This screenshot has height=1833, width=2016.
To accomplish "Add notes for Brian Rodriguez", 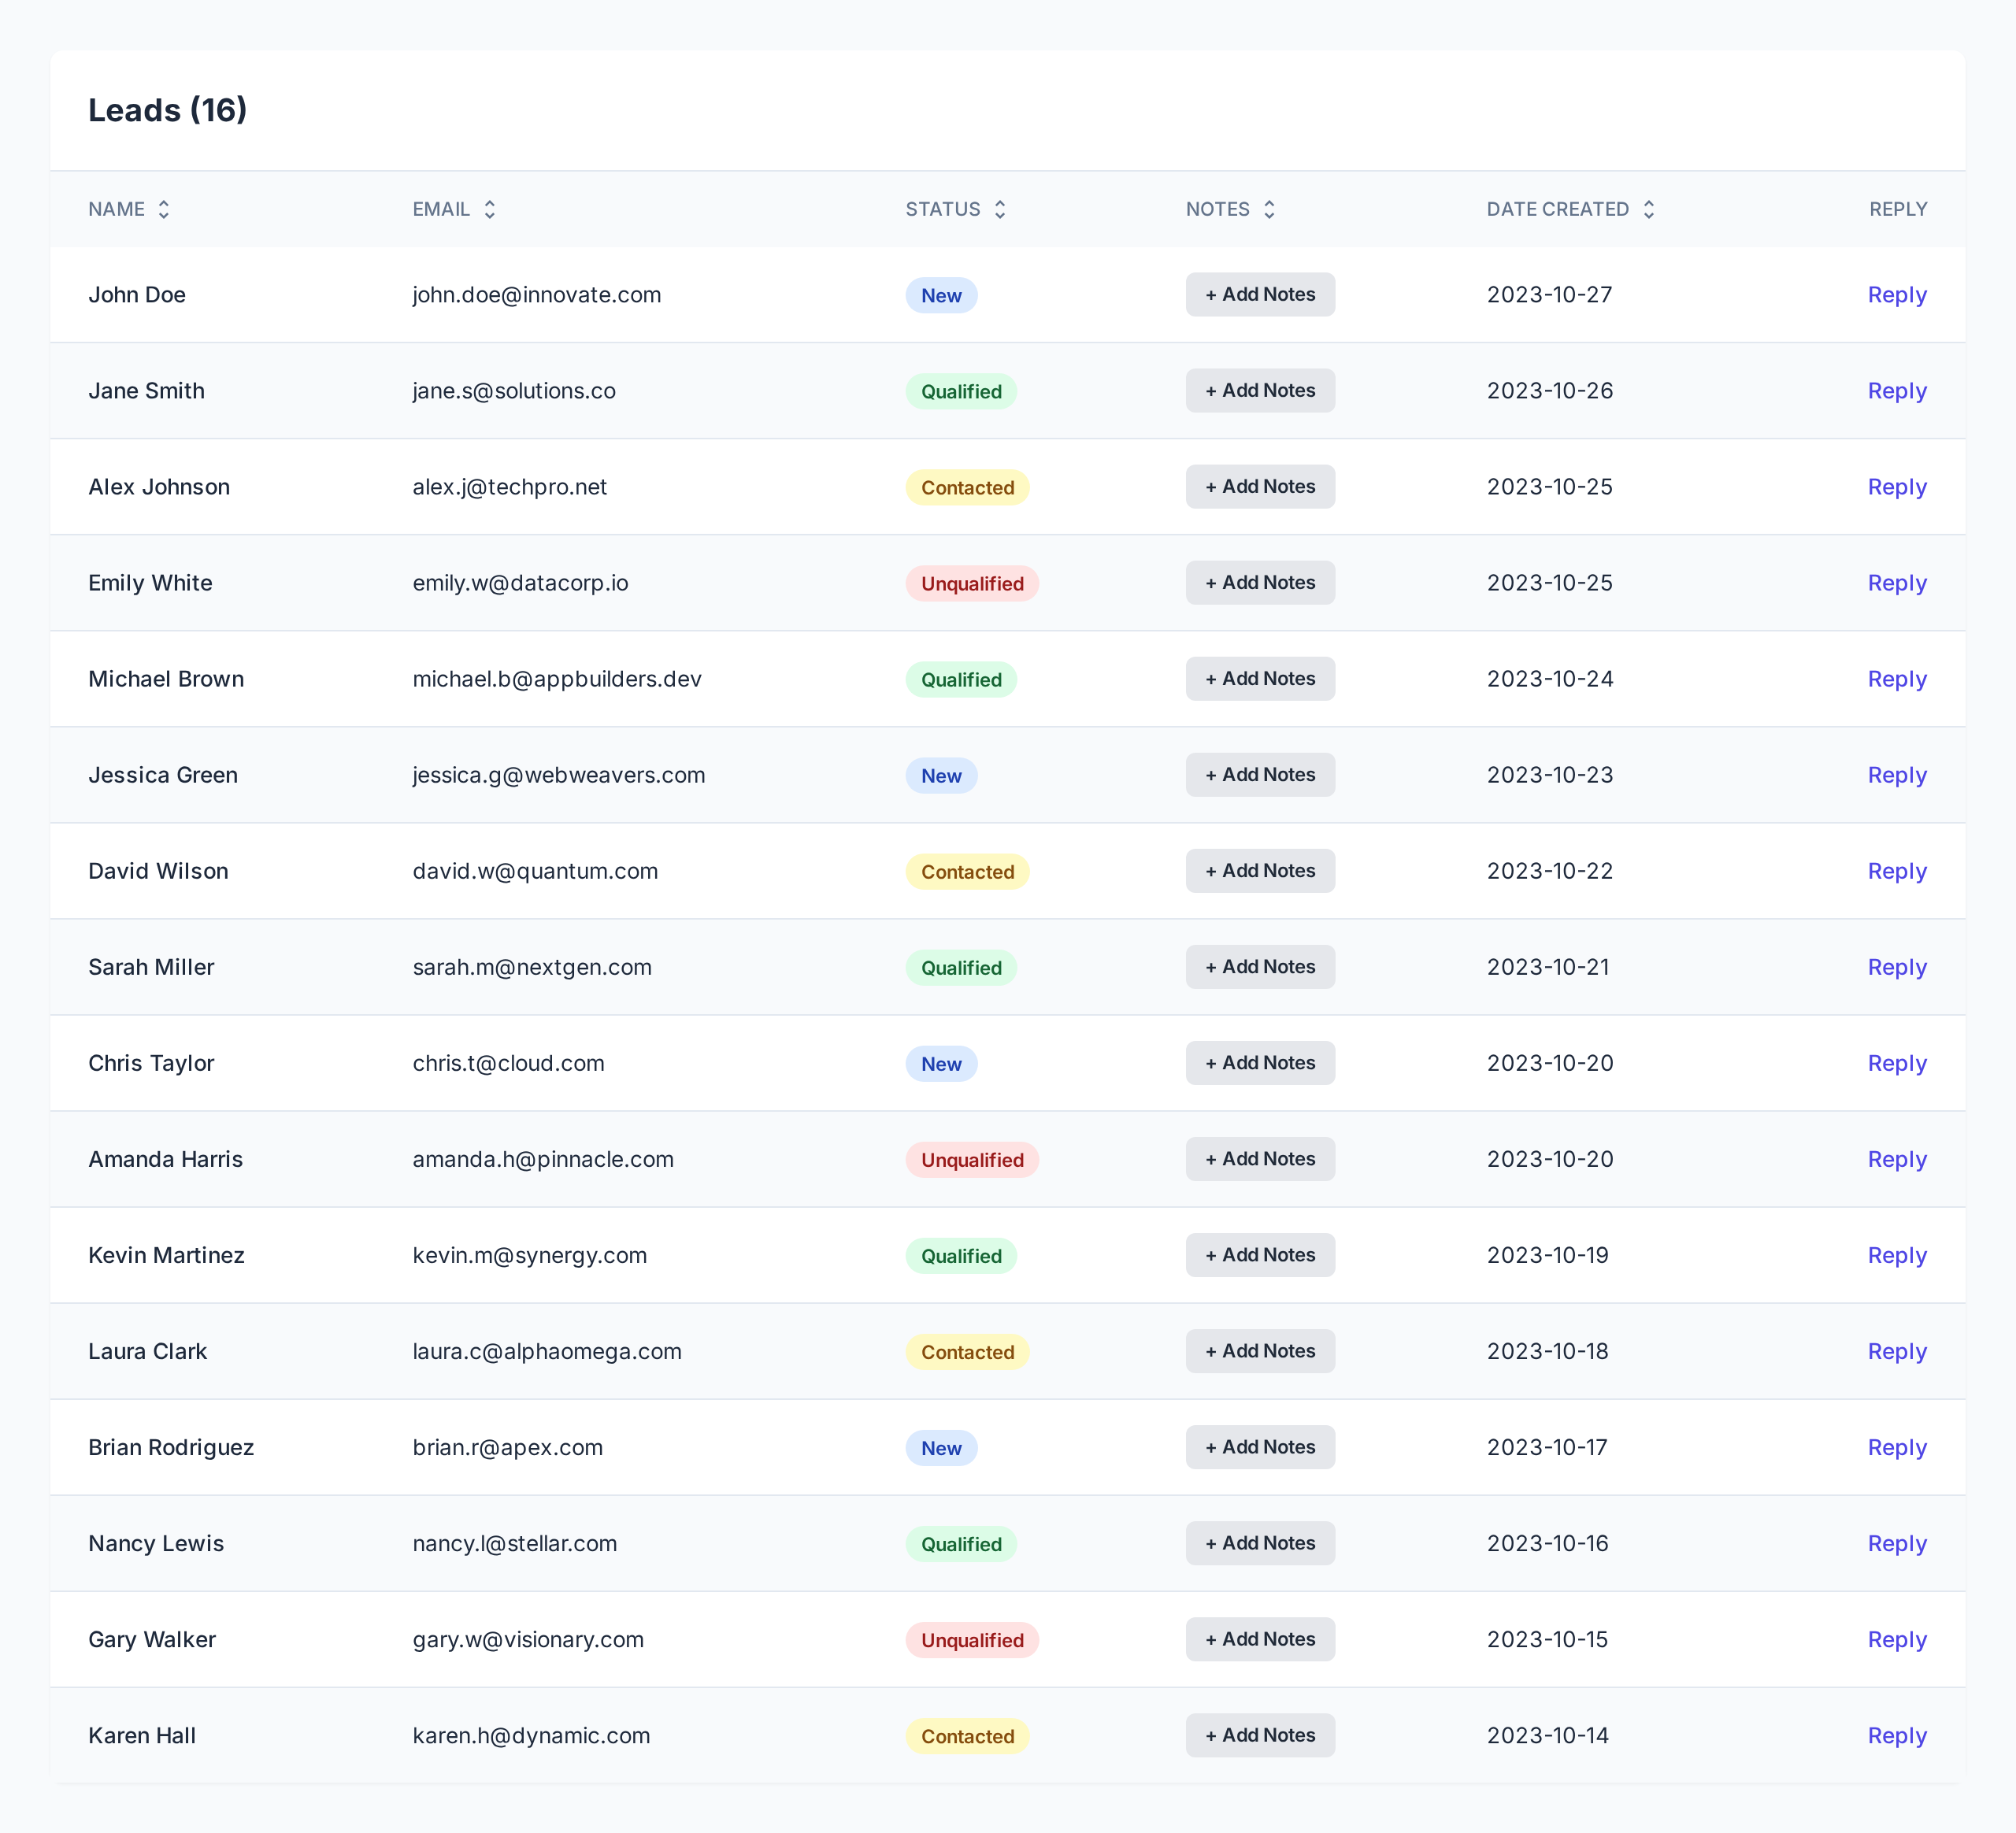I will [x=1260, y=1447].
